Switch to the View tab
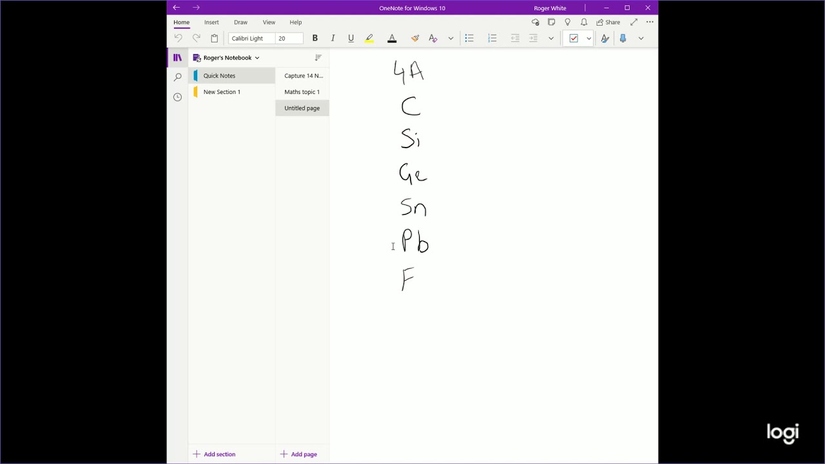This screenshot has height=464, width=825. pos(269,23)
